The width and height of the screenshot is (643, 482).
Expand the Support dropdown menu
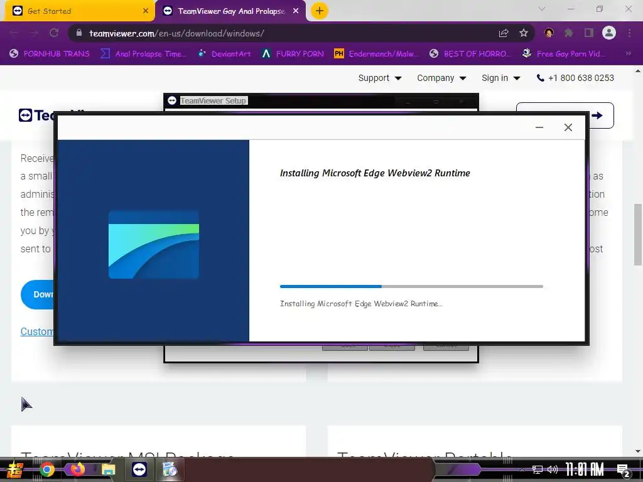pyautogui.click(x=380, y=78)
